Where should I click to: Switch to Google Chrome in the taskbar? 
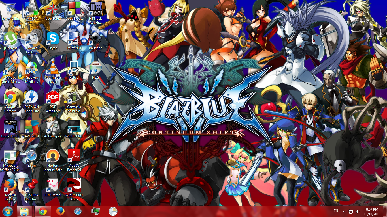[43, 211]
